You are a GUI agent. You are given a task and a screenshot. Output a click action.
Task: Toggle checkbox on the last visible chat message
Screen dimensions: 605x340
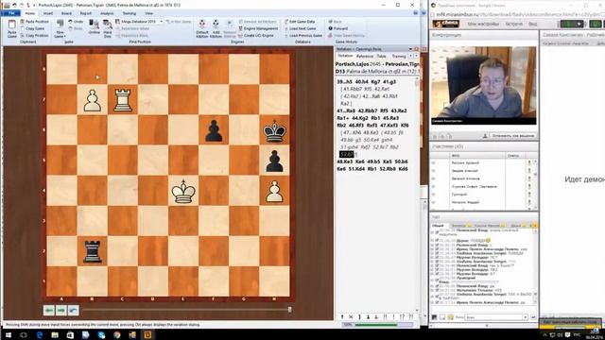tap(437, 302)
